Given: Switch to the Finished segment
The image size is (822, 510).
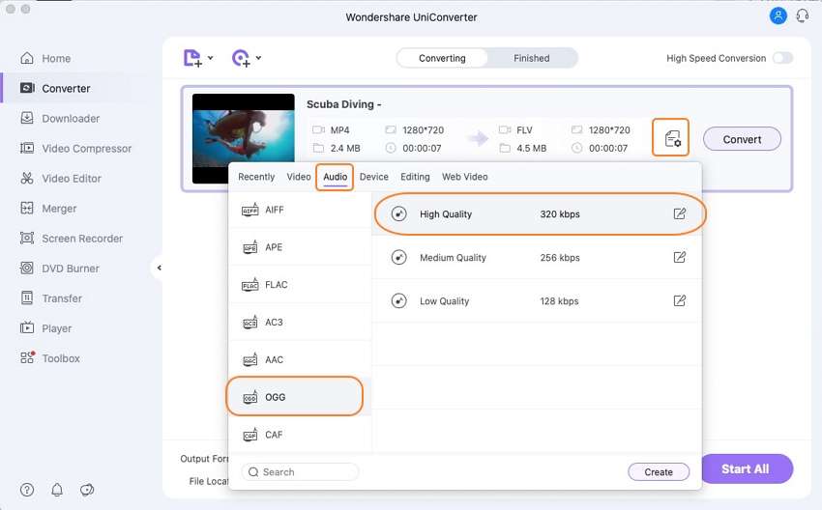Looking at the screenshot, I should (531, 58).
